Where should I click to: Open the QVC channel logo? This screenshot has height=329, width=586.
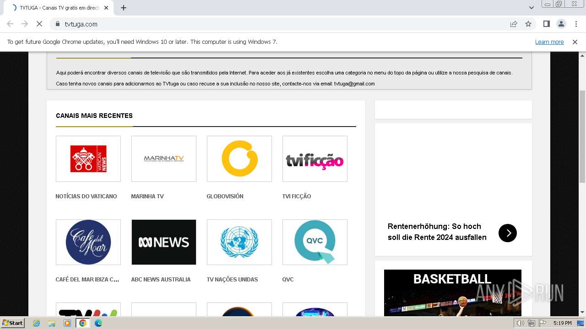coord(315,242)
